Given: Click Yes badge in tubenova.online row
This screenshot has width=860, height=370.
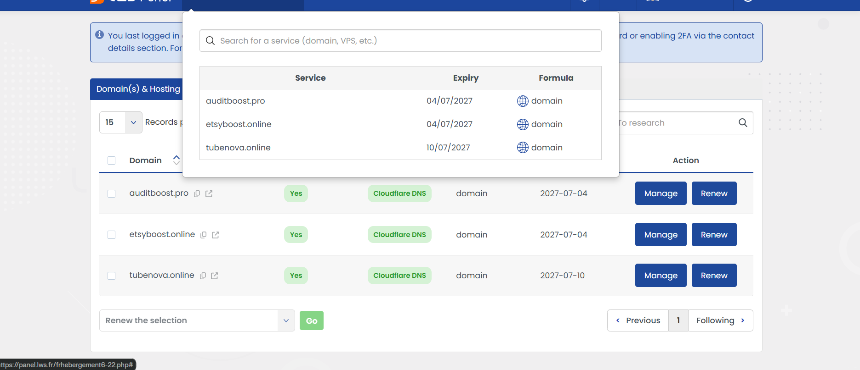Looking at the screenshot, I should [x=296, y=276].
